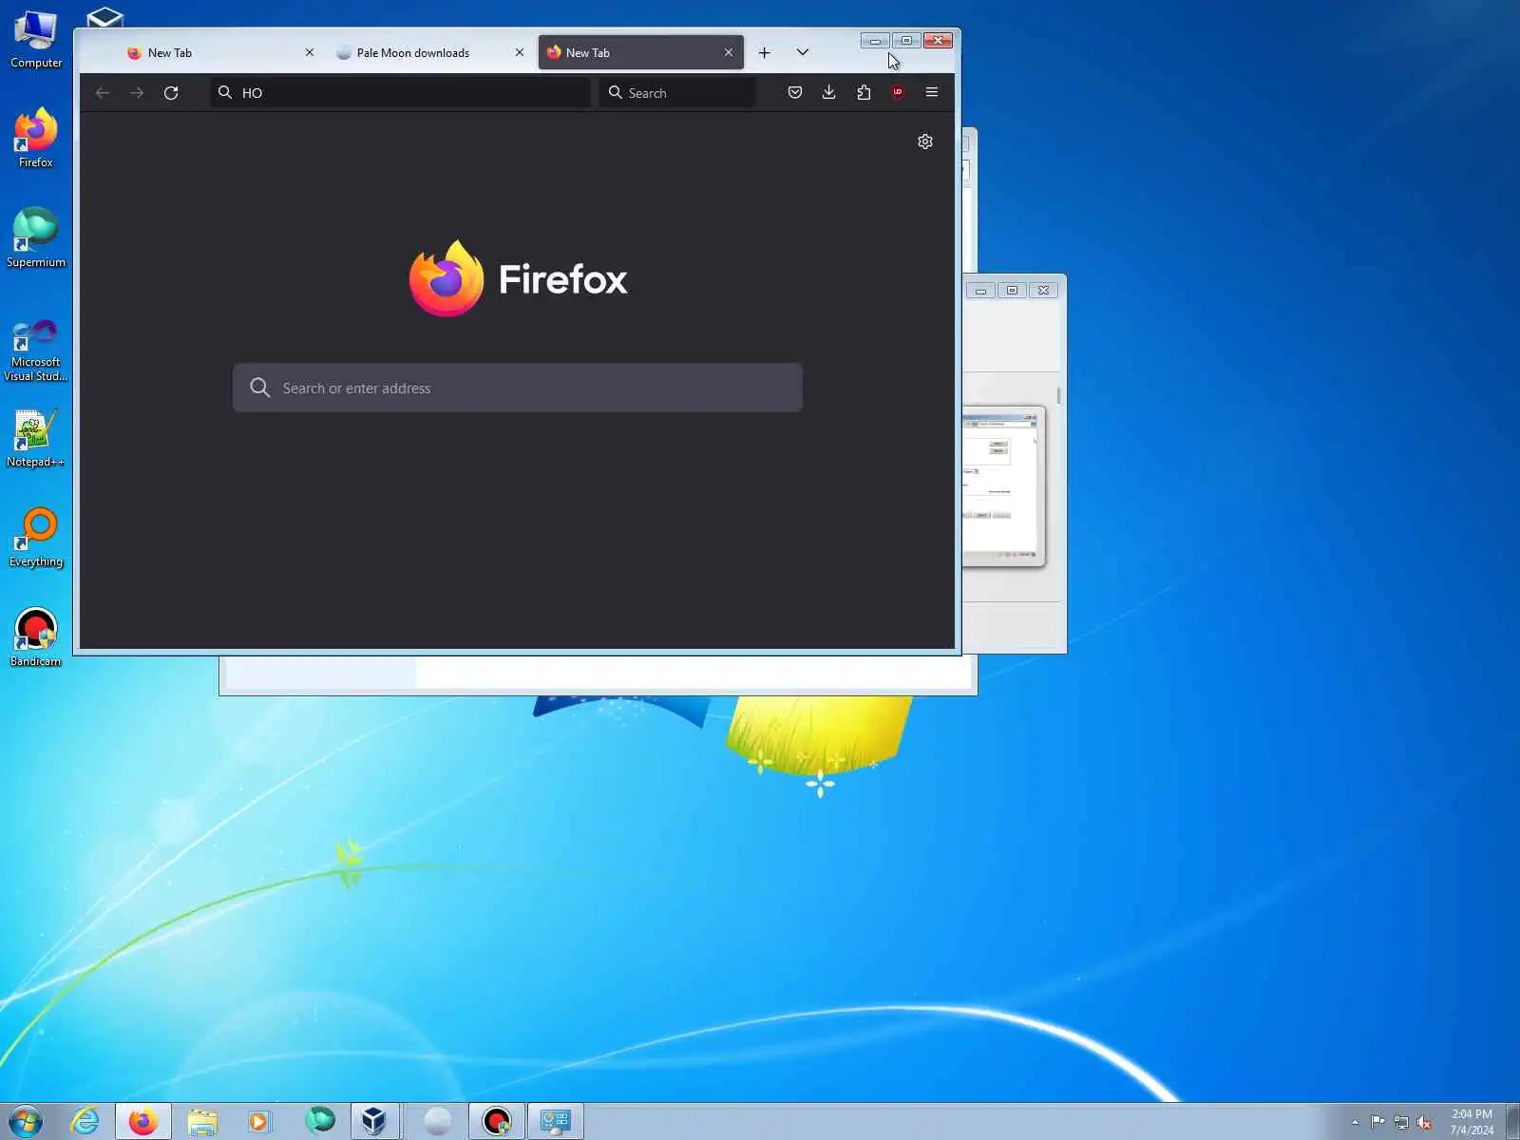Viewport: 1520px width, 1140px height.
Task: Close the Pale Moon downloads tab
Action: coord(520,52)
